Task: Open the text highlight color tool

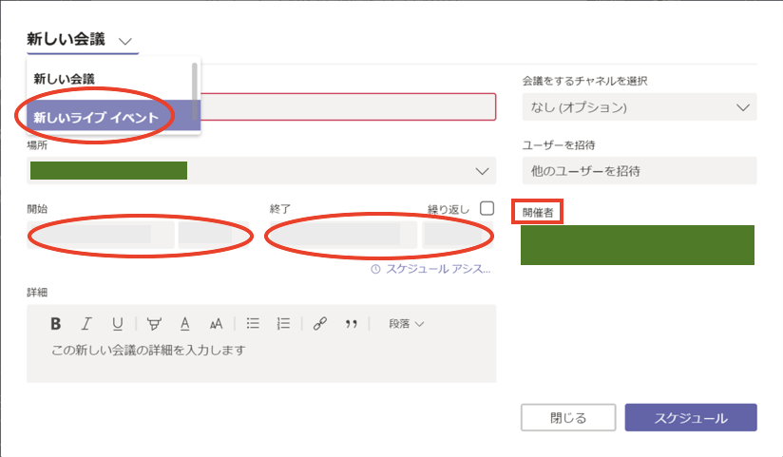Action: [x=154, y=323]
